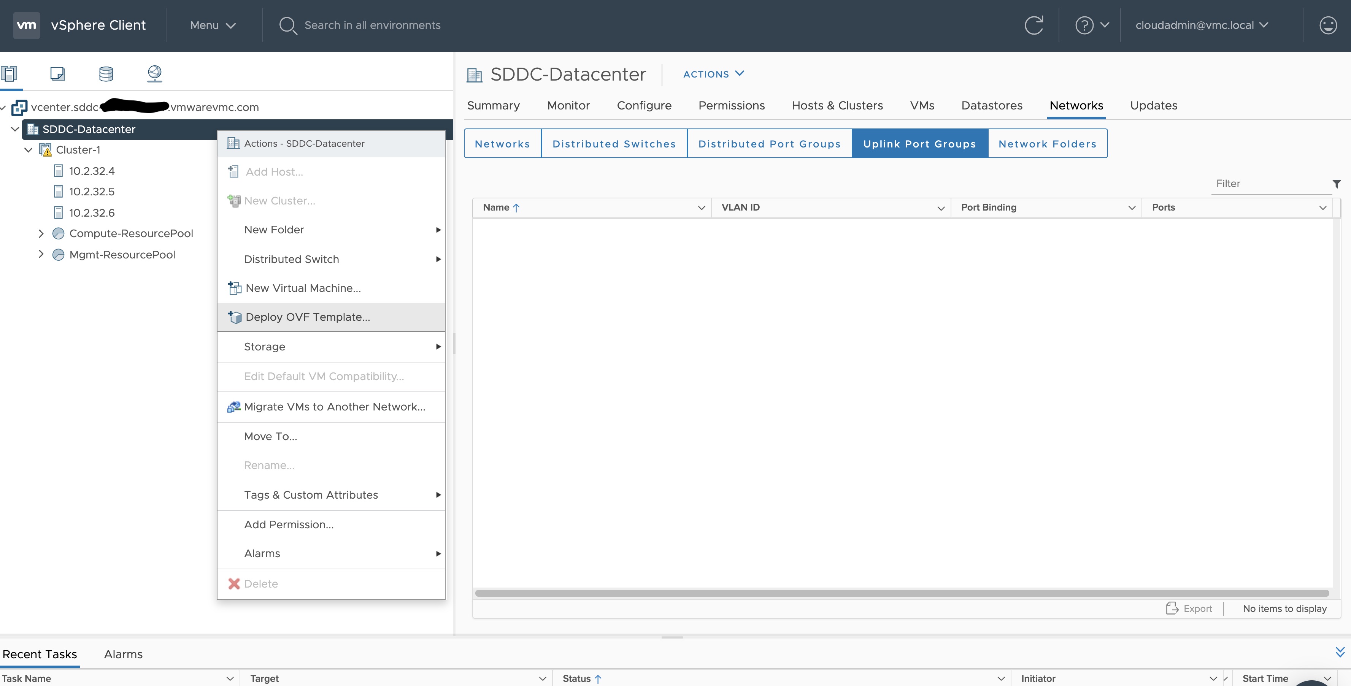
Task: Choose Migrate VMs to Another Network
Action: [334, 407]
